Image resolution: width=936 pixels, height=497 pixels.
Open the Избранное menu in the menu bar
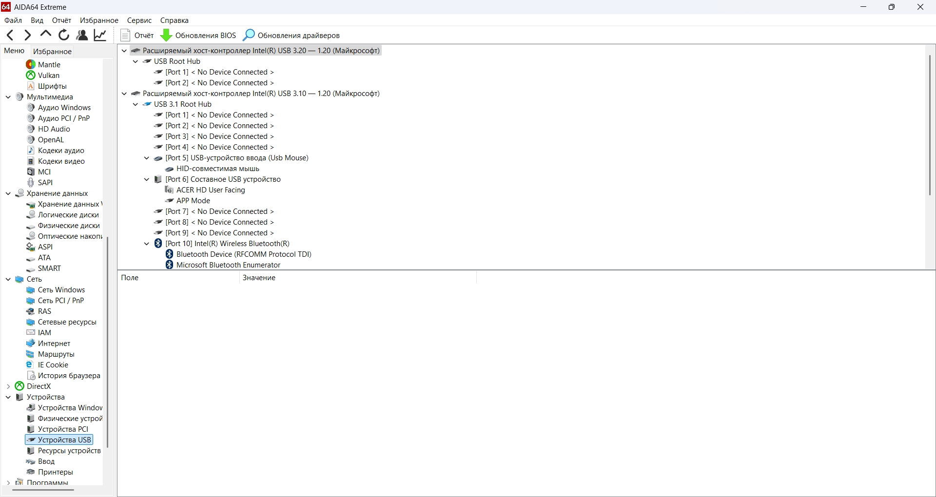pyautogui.click(x=99, y=20)
